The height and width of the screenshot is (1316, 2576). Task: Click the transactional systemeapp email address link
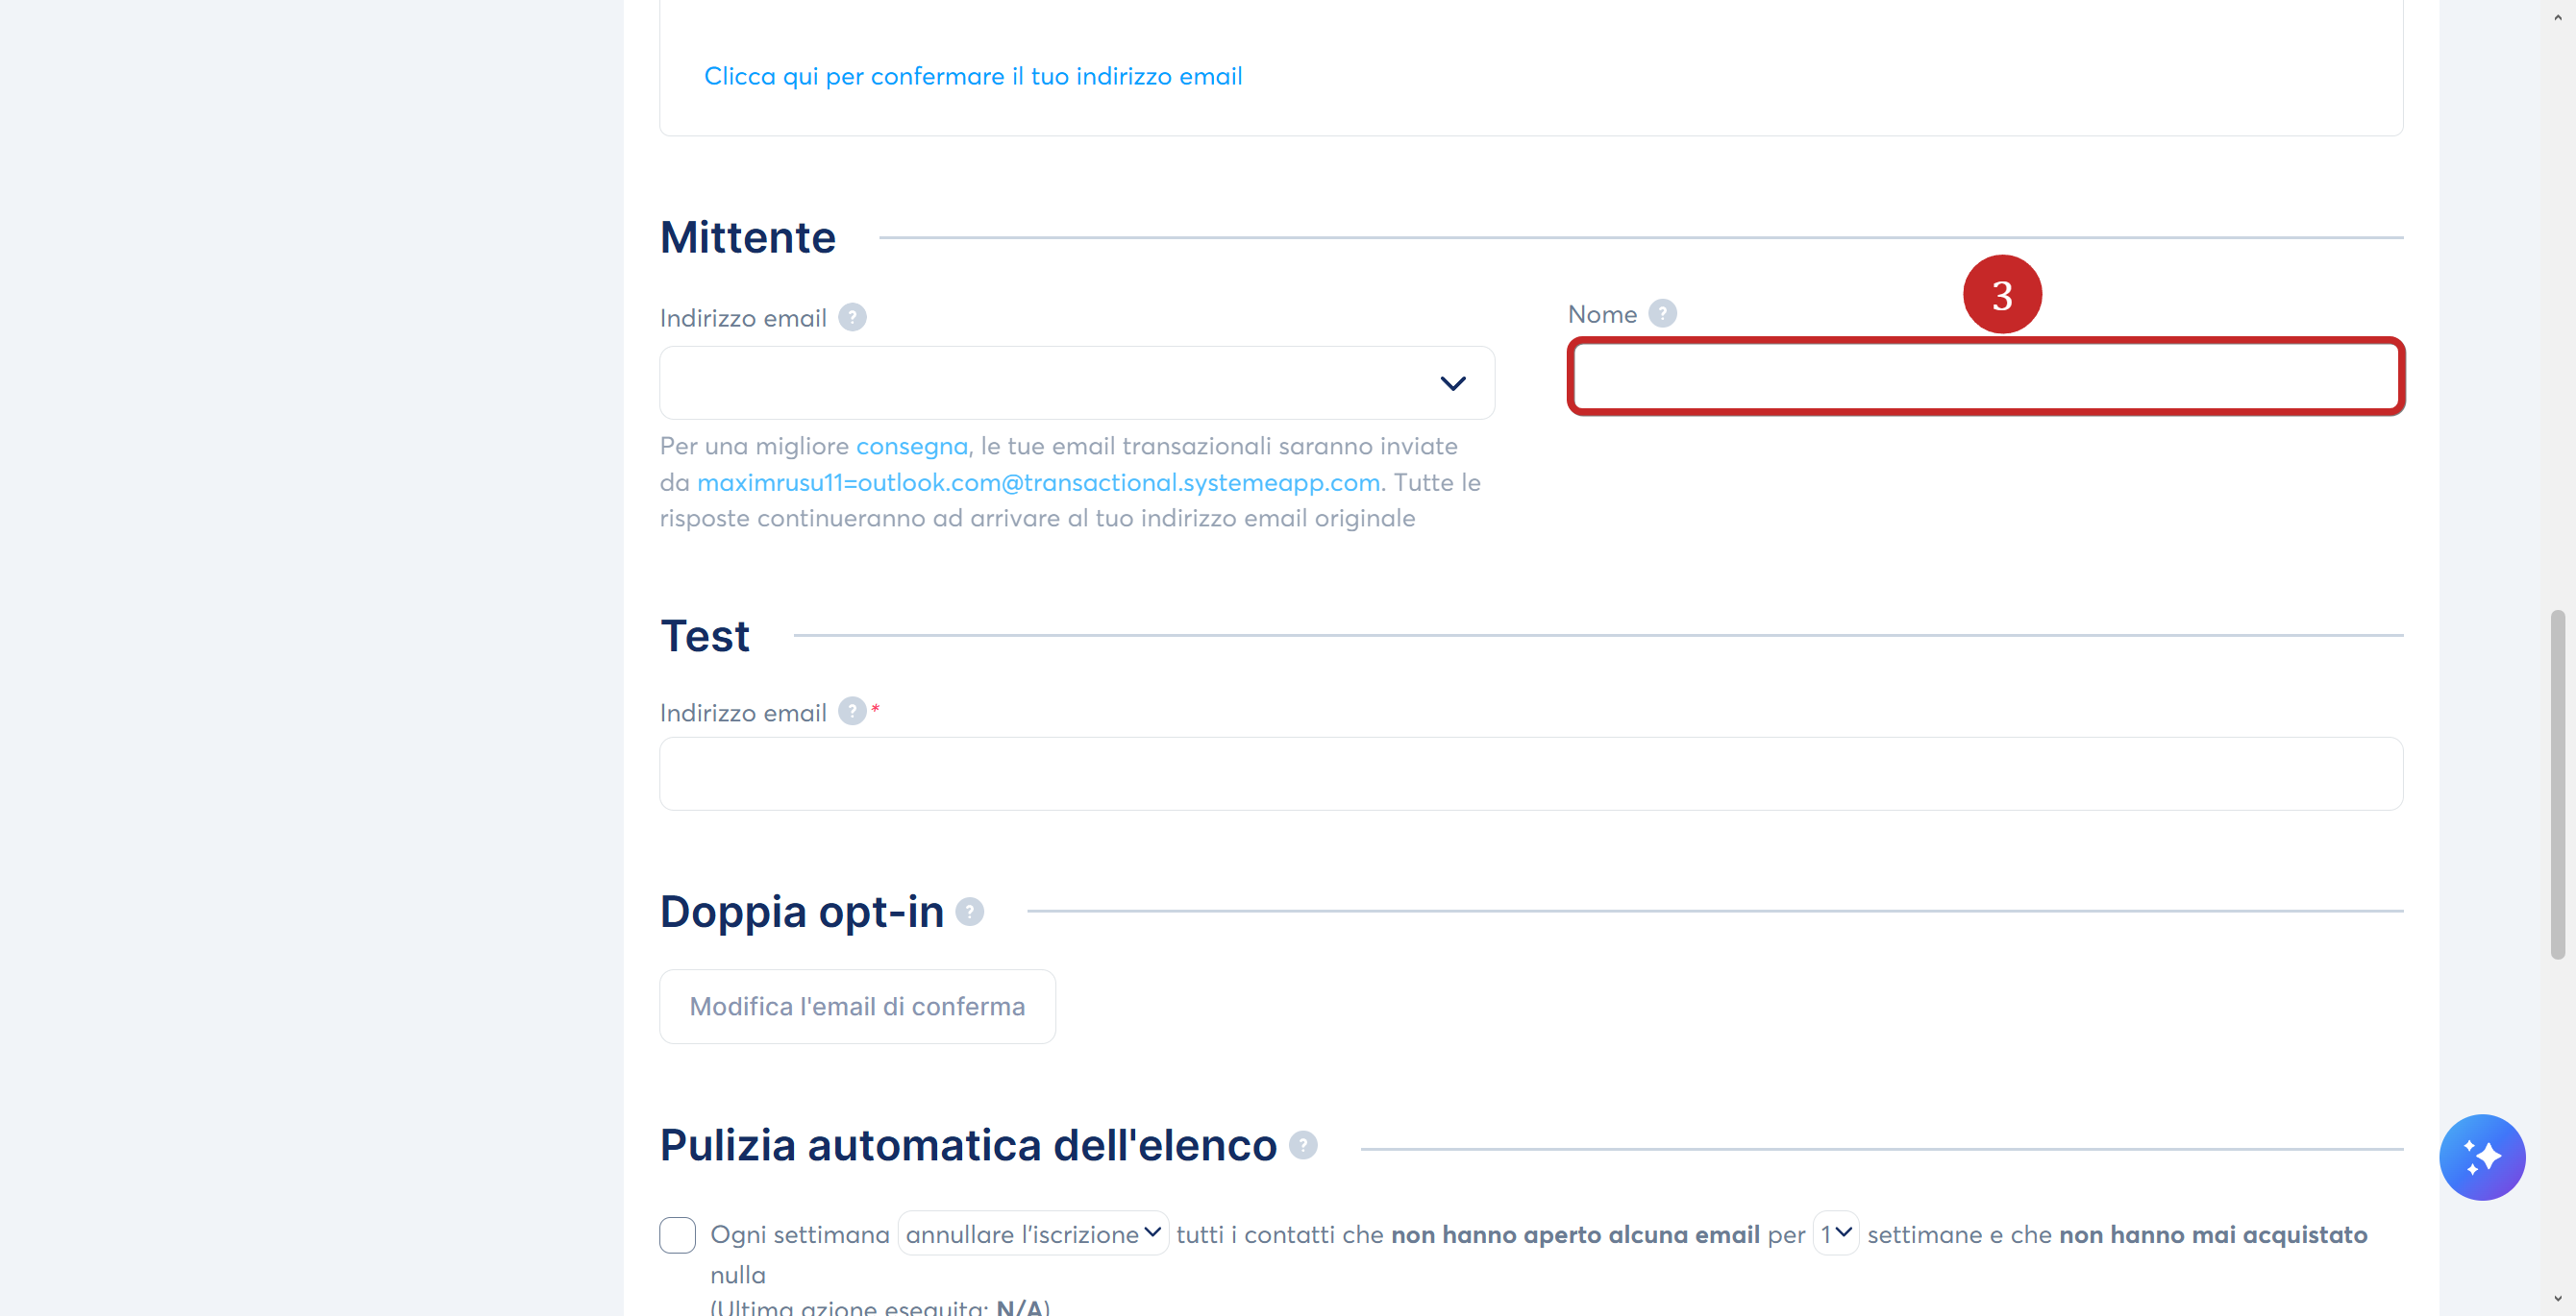point(1039,482)
